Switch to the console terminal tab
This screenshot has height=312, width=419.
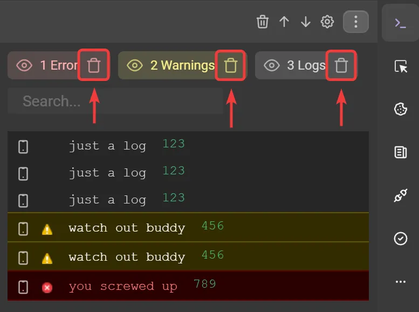click(400, 23)
